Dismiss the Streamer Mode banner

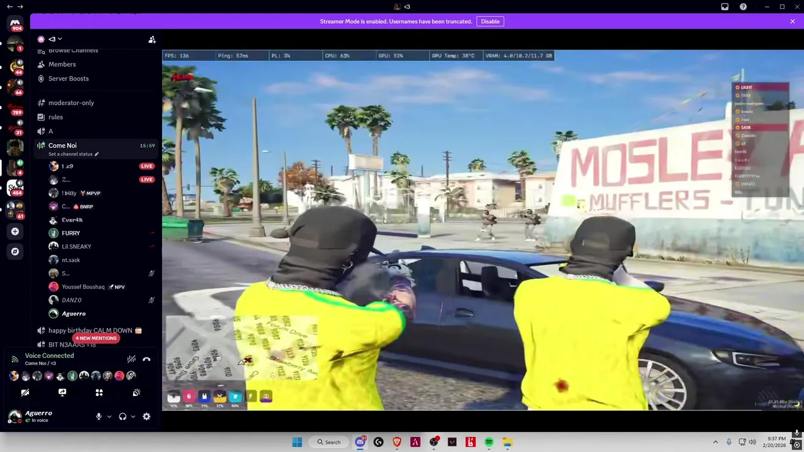[x=793, y=21]
